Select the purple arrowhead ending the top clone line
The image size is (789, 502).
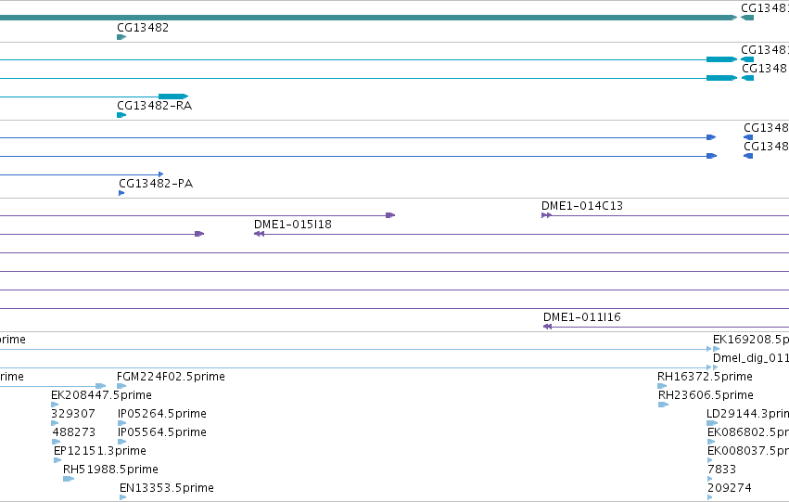390,215
